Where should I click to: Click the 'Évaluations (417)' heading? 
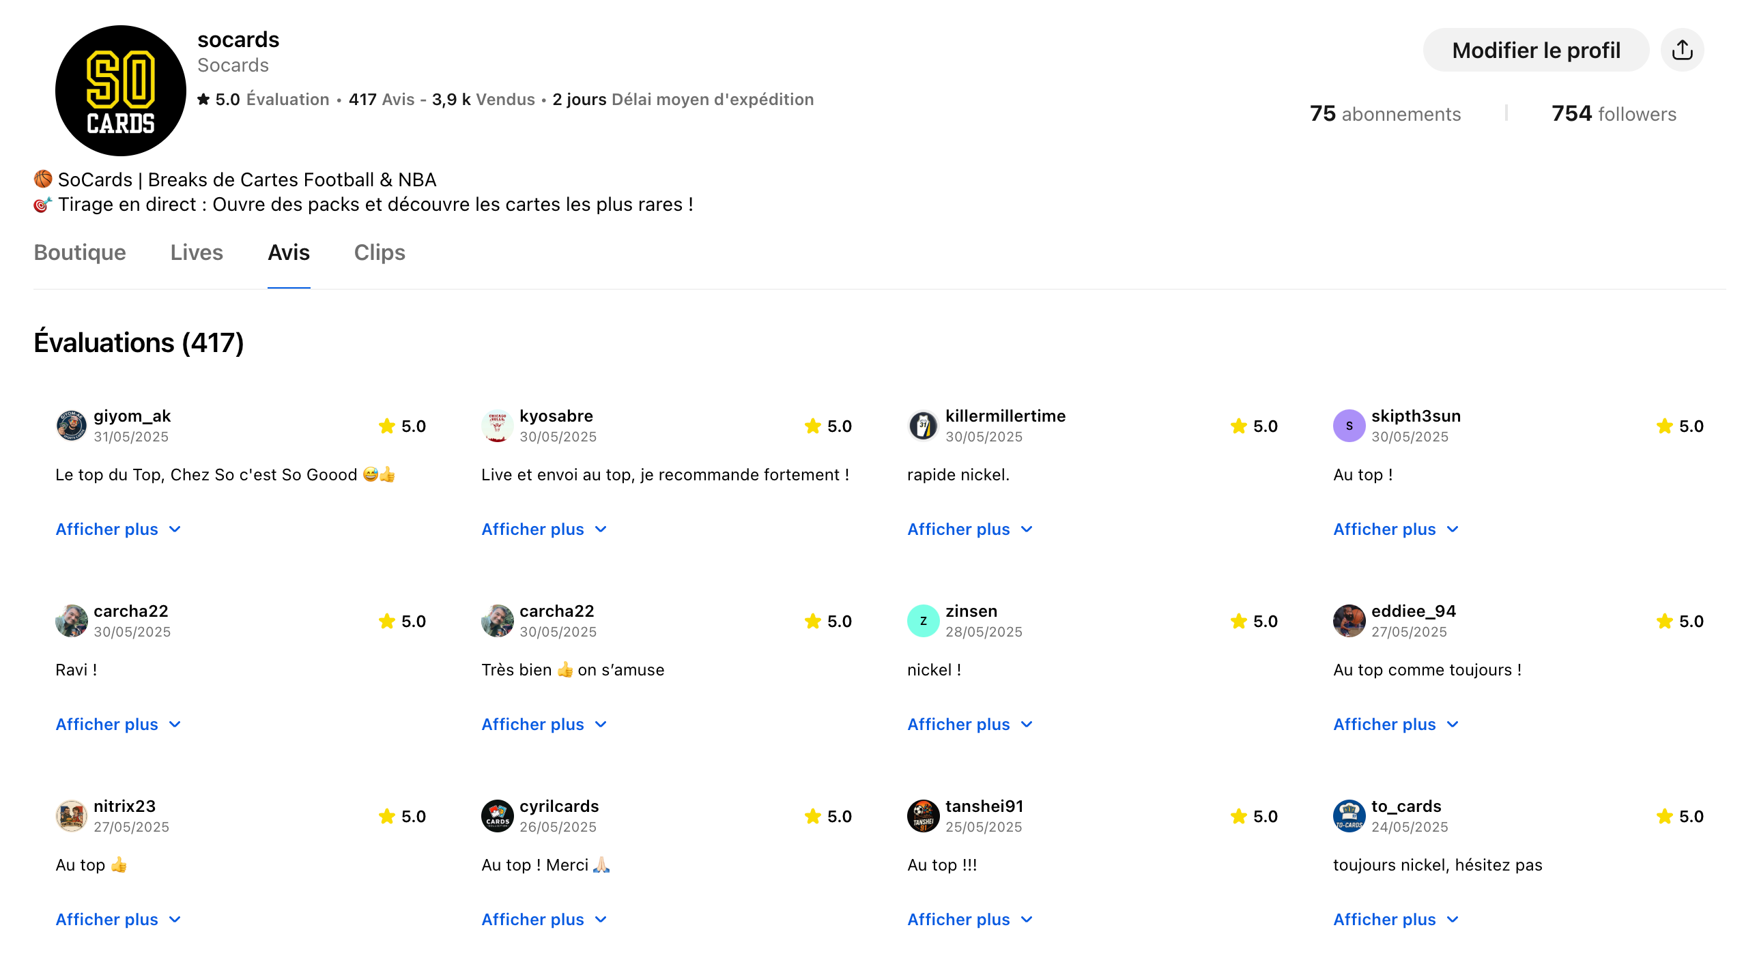point(139,342)
